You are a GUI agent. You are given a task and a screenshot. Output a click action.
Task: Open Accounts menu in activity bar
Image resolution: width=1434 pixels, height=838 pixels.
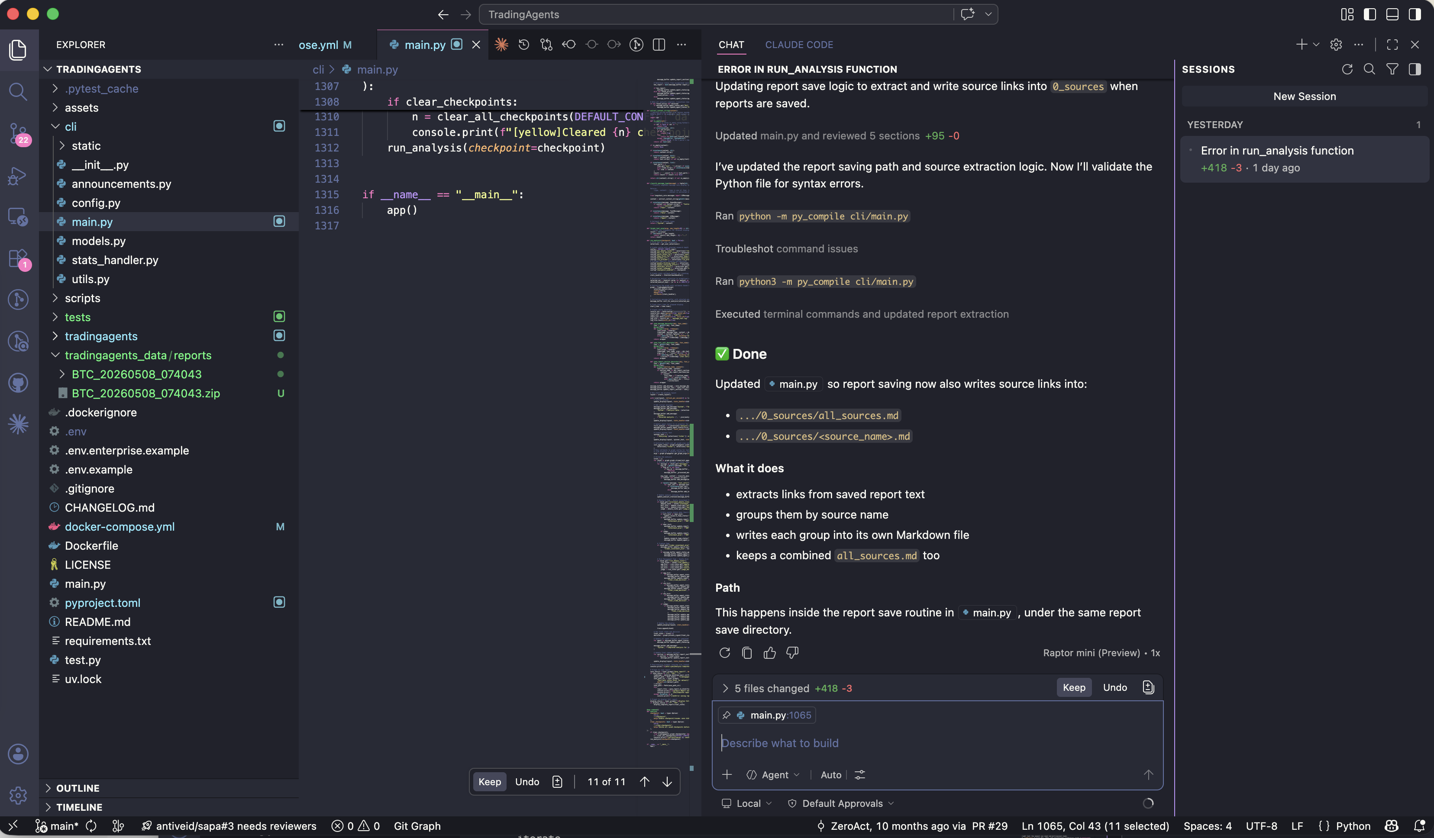(18, 754)
